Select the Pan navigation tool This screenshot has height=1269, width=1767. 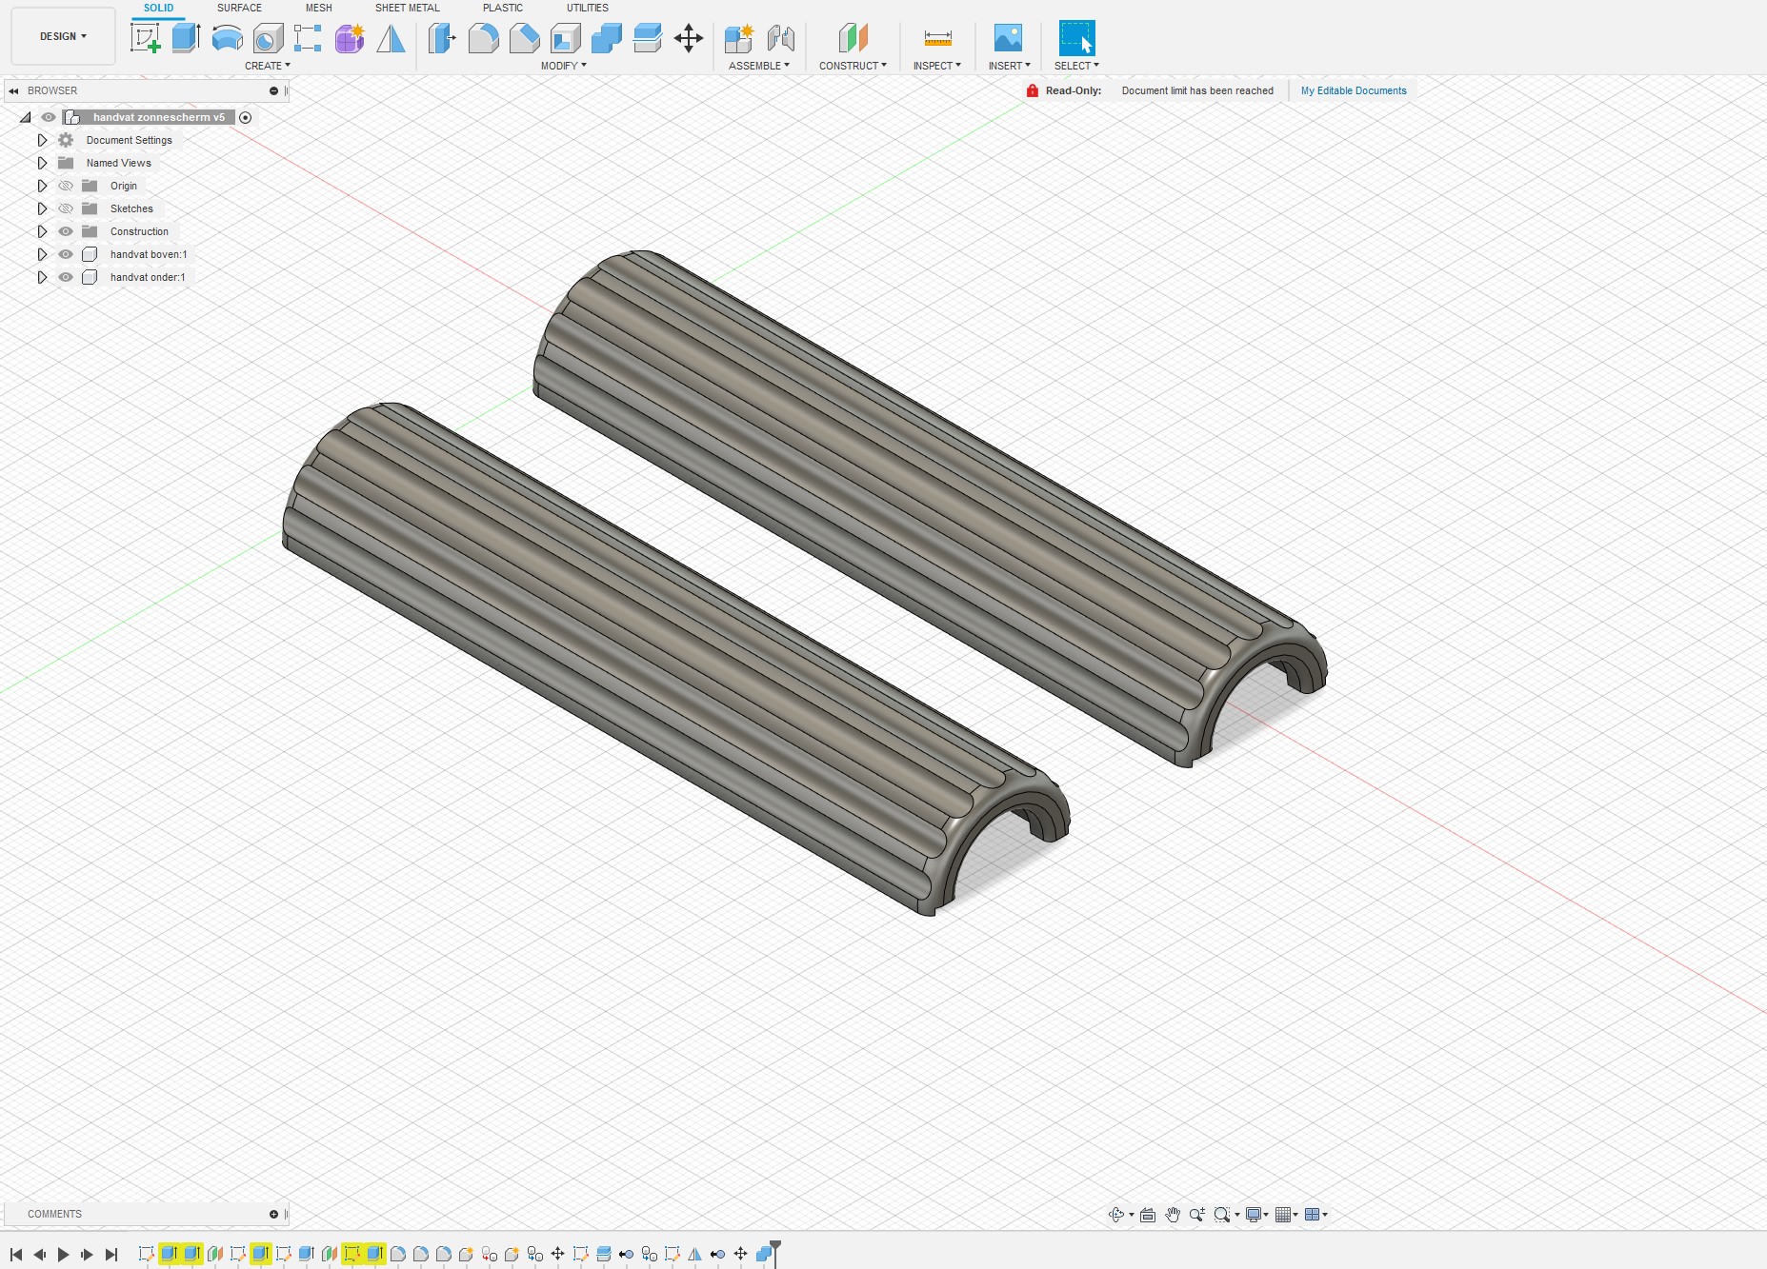(1173, 1215)
